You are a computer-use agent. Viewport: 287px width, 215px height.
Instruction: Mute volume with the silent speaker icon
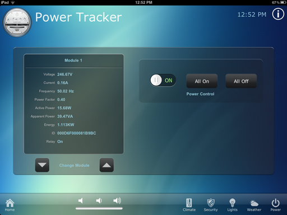(x=81, y=200)
